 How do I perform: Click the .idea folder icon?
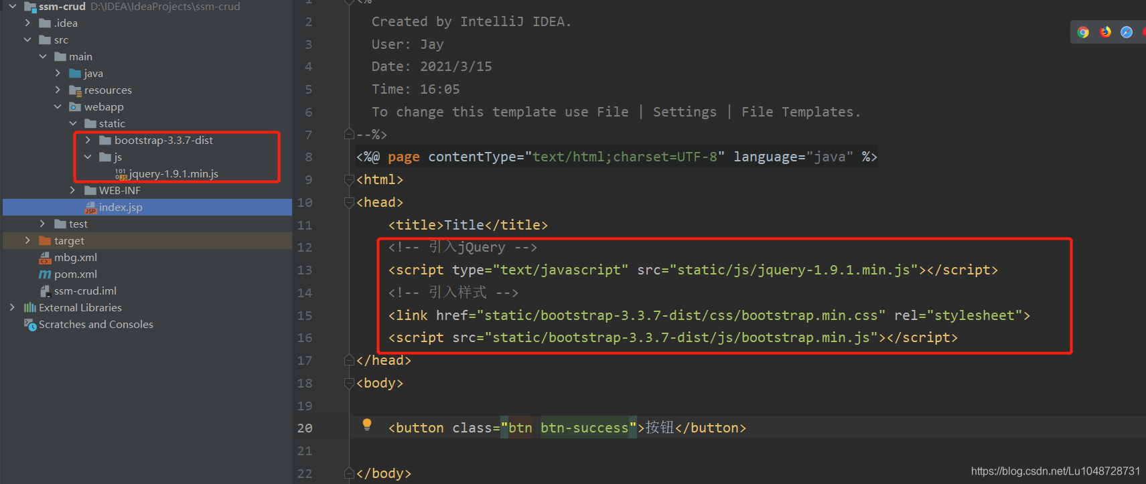point(45,23)
